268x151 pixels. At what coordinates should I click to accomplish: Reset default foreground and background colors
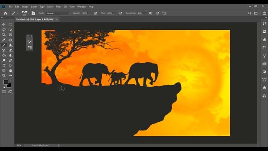tap(4, 87)
